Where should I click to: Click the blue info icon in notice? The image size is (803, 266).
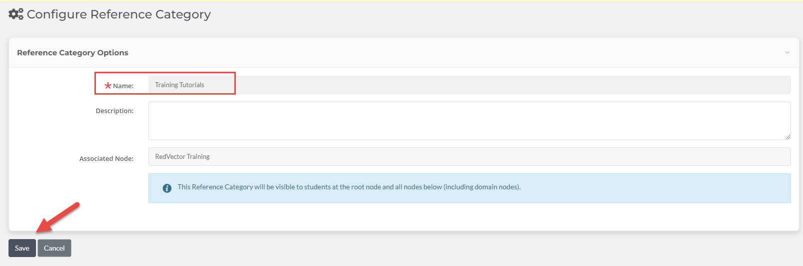coord(167,188)
